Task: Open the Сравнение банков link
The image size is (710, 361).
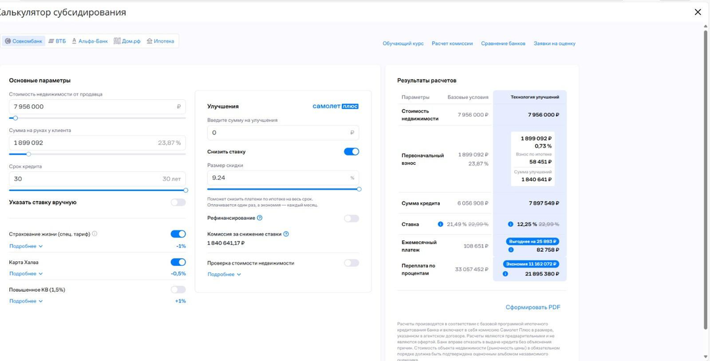Action: (x=503, y=43)
